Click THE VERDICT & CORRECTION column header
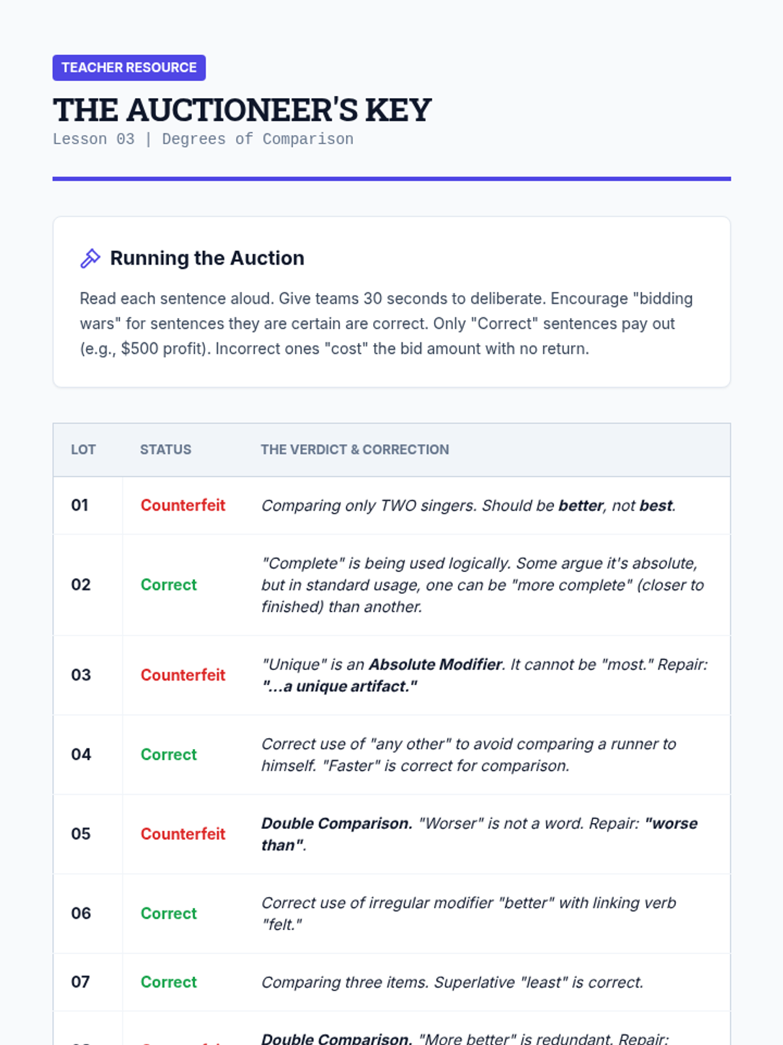This screenshot has width=783, height=1045. coord(355,449)
